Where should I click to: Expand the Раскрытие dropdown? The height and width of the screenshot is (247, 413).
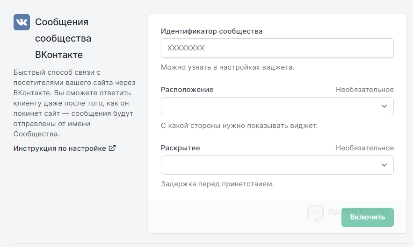tap(277, 165)
